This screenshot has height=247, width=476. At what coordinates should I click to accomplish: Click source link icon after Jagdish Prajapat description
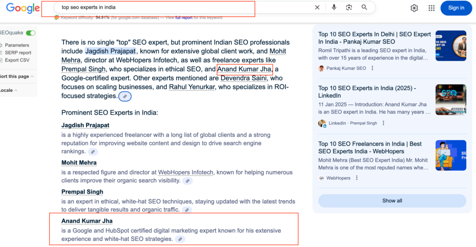point(93,152)
